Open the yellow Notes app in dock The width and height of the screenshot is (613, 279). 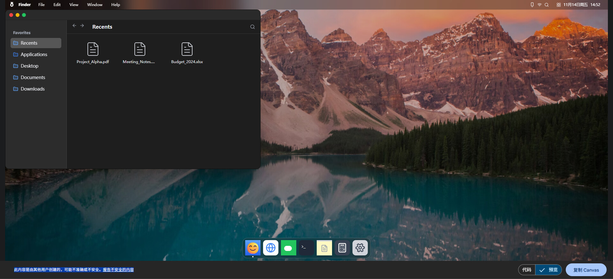[x=324, y=248]
